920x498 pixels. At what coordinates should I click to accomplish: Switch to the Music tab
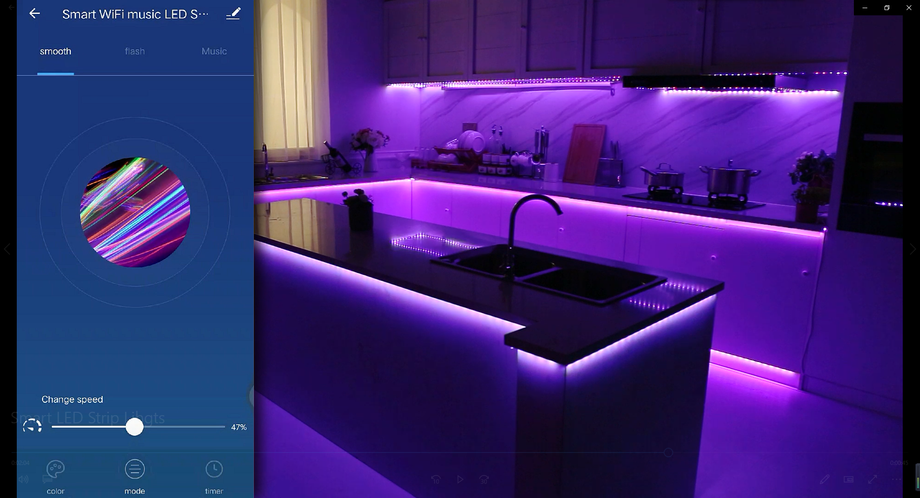tap(214, 51)
